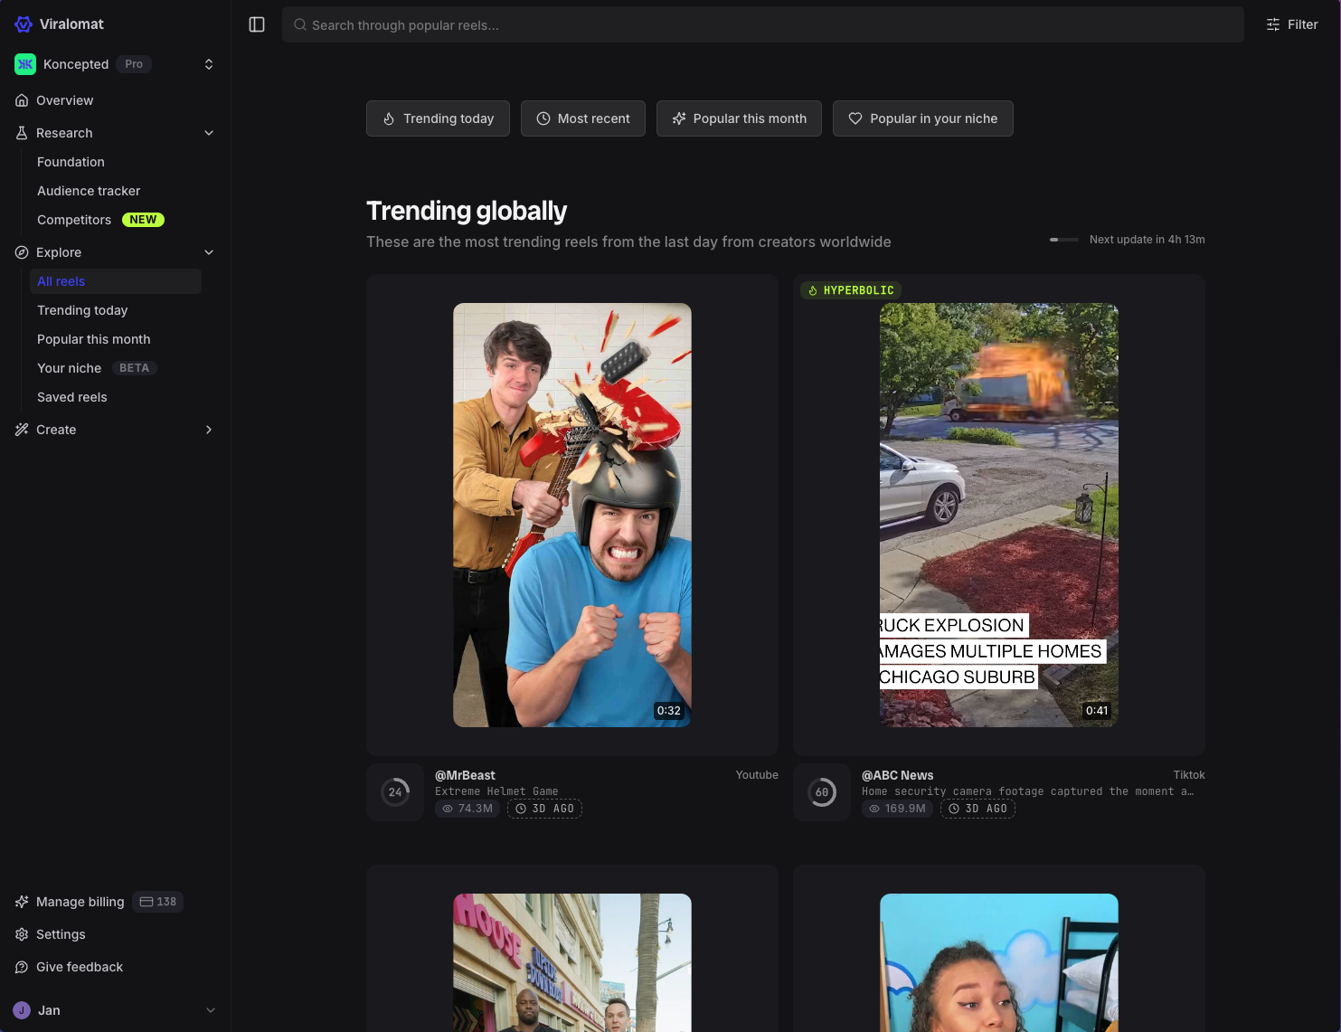The width and height of the screenshot is (1341, 1032).
Task: Click heart icon in Popular in your niche
Action: click(855, 118)
